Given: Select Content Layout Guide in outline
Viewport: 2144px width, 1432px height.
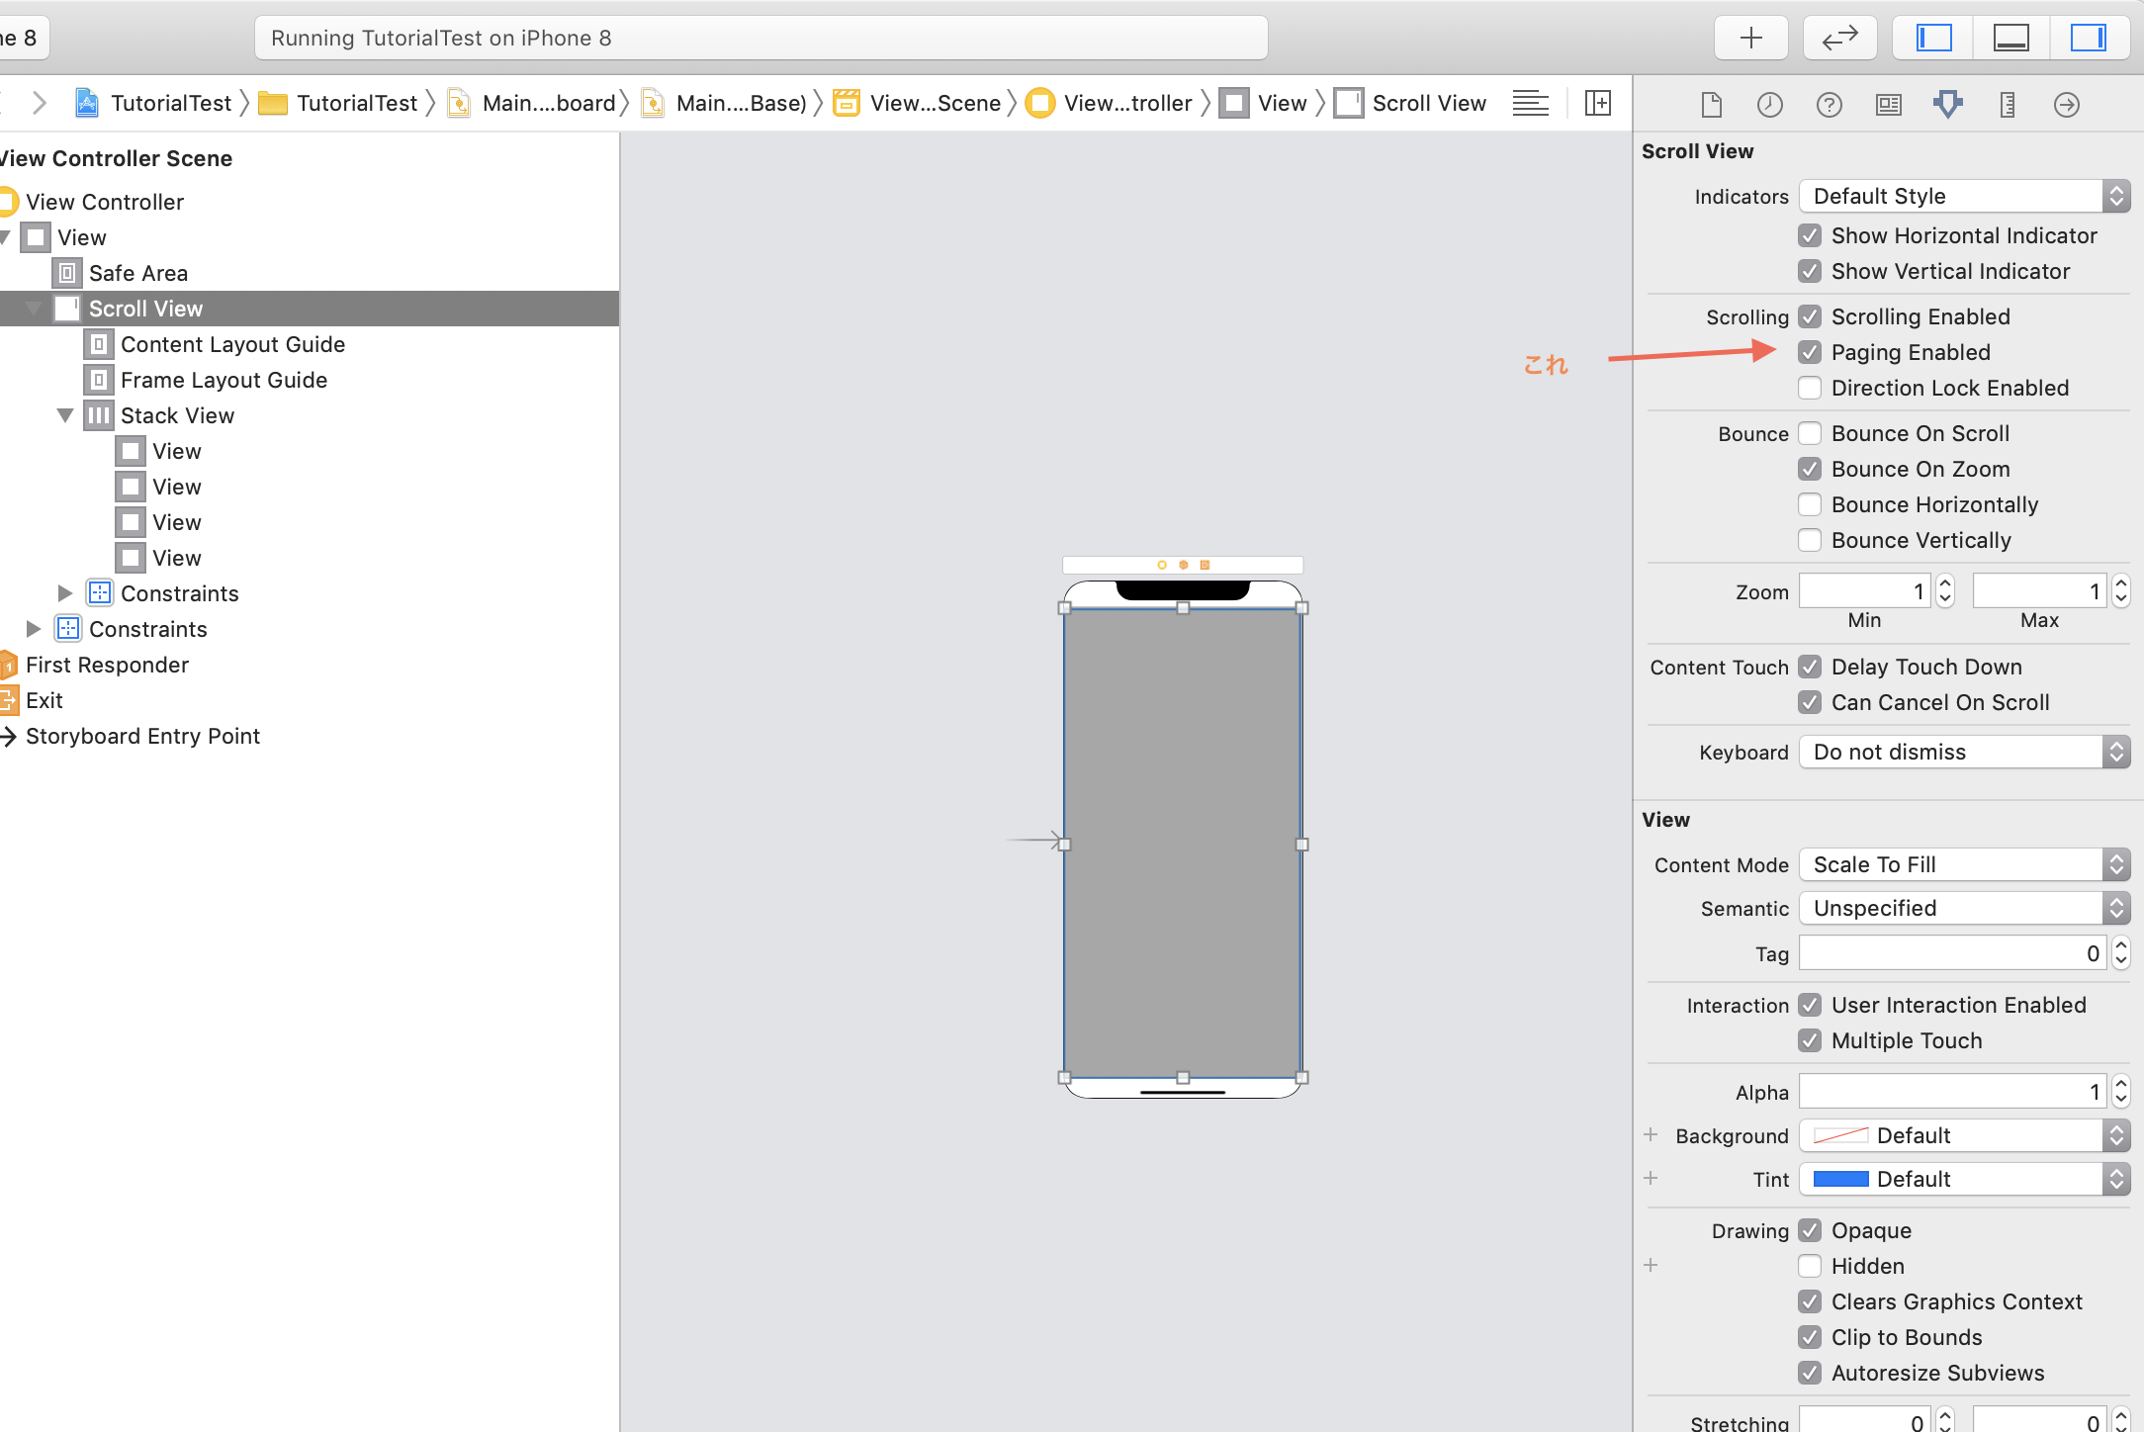Looking at the screenshot, I should [232, 344].
